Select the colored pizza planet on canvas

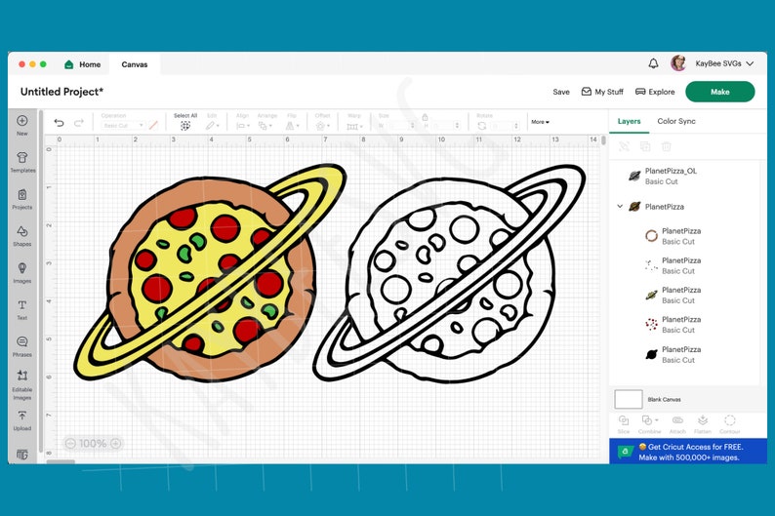210,273
